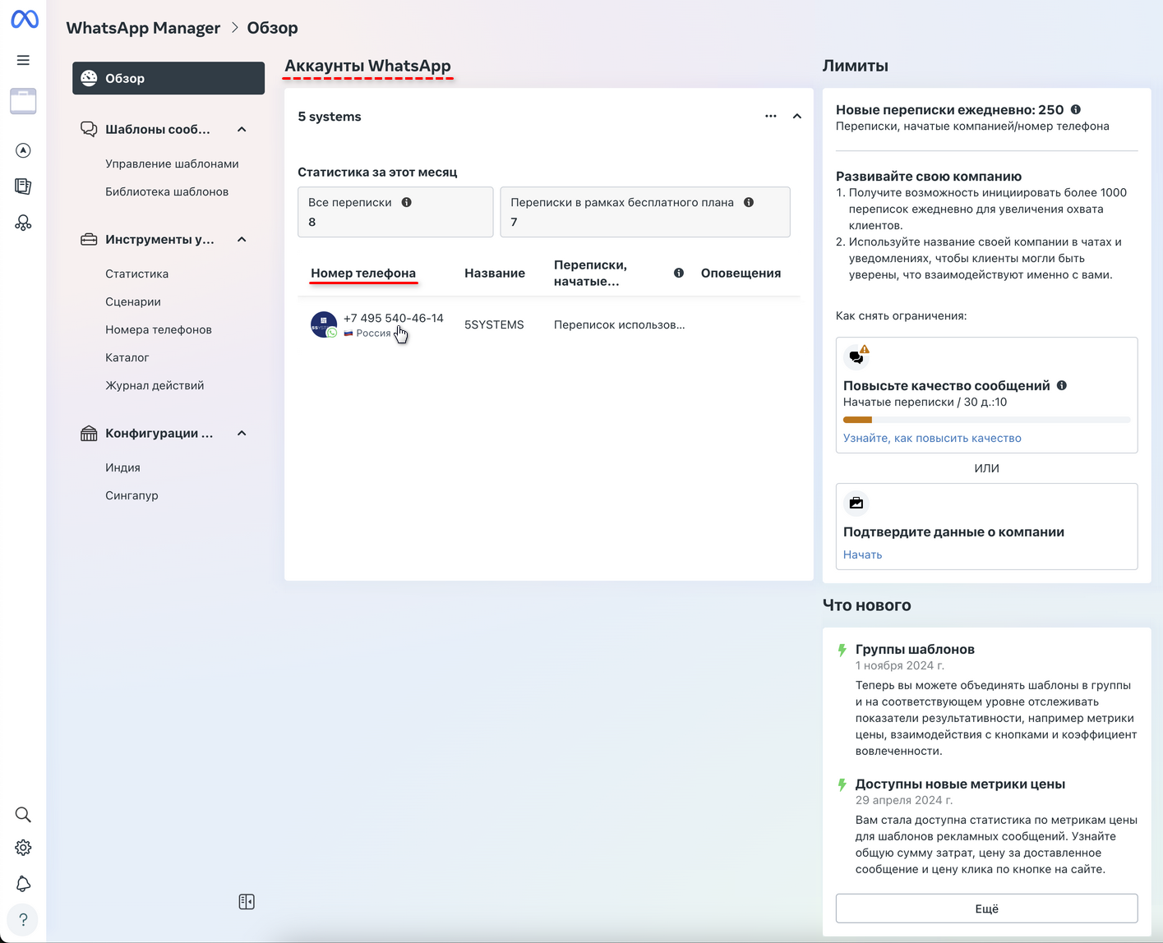Viewport: 1163px width, 943px height.
Task: Open the settings gear icon
Action: pos(23,848)
